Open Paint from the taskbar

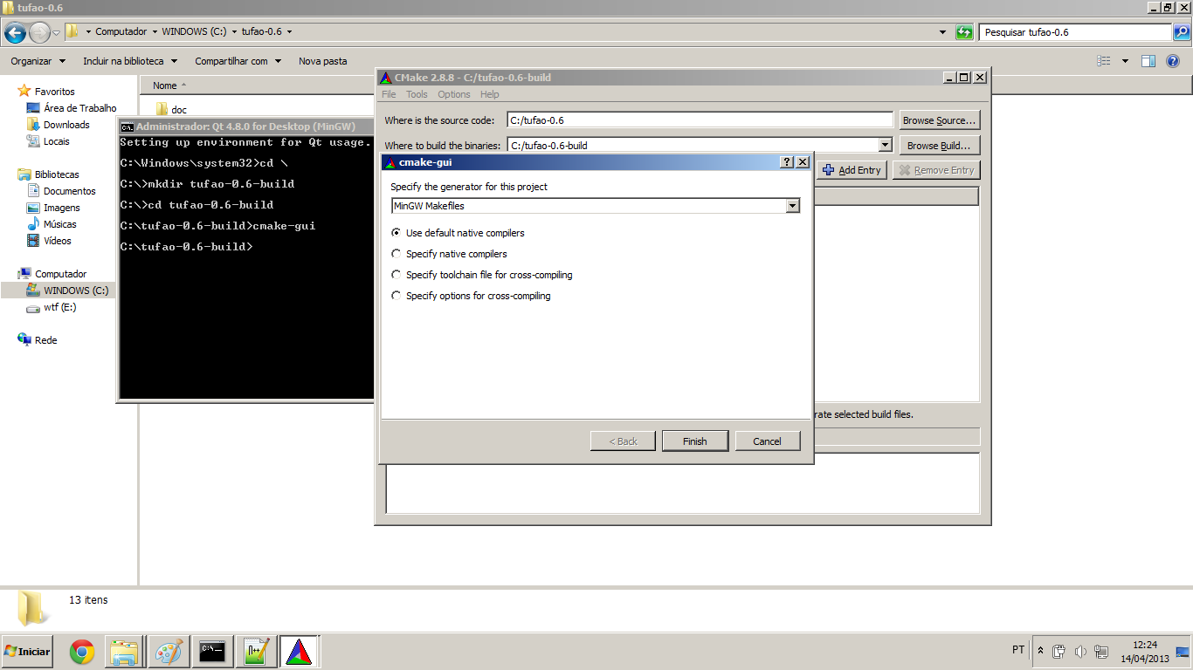click(168, 652)
